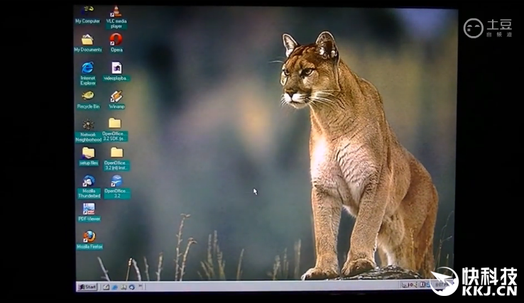The height and width of the screenshot is (303, 524).
Task: Open Internet Explorer from the desktop
Action: pos(88,68)
